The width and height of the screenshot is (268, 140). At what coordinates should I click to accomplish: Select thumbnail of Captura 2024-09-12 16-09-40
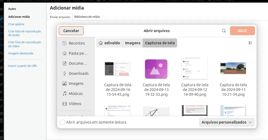point(195,68)
